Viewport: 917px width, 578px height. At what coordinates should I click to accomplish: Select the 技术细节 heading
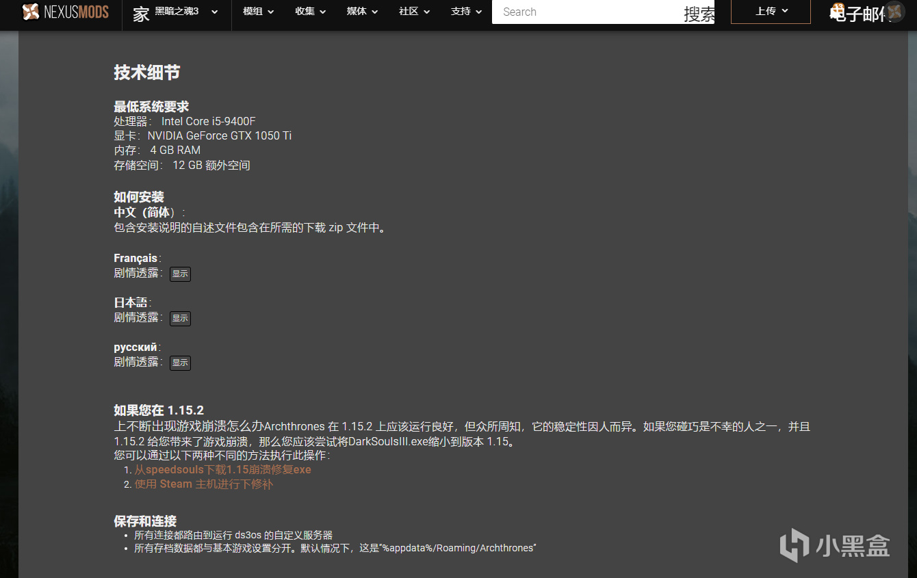click(146, 73)
